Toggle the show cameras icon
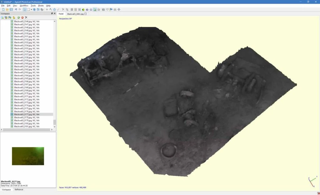 (x=103, y=9)
